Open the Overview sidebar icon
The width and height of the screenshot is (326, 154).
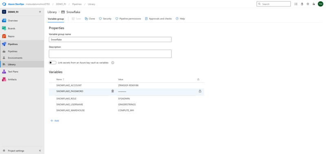4,21
